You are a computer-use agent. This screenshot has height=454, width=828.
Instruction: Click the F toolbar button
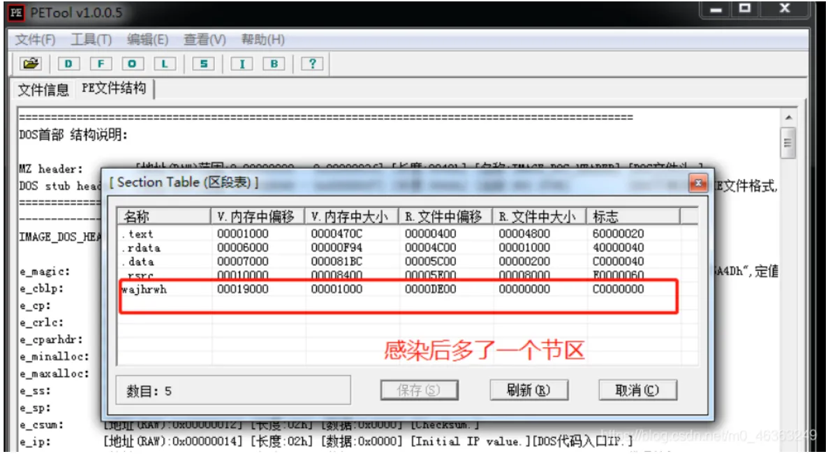[x=101, y=63]
